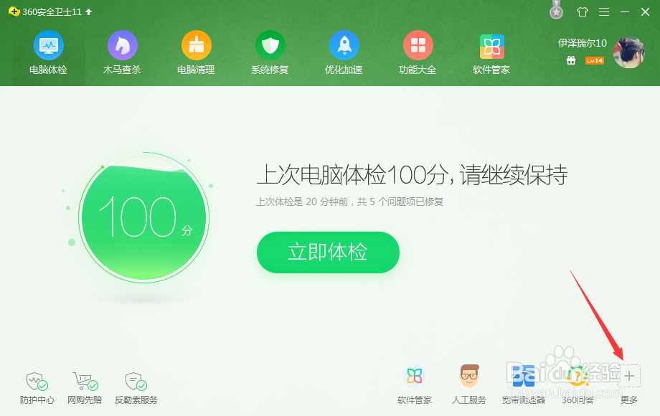Open the user profile avatar

click(x=629, y=52)
